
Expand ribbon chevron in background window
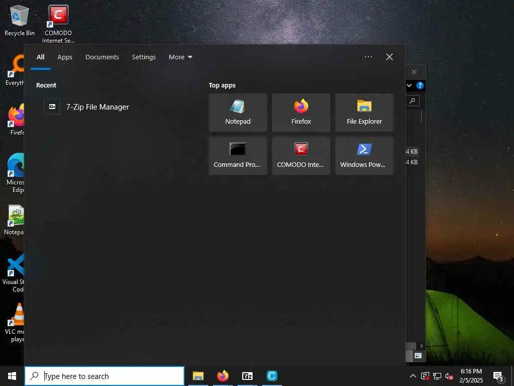[x=410, y=85]
